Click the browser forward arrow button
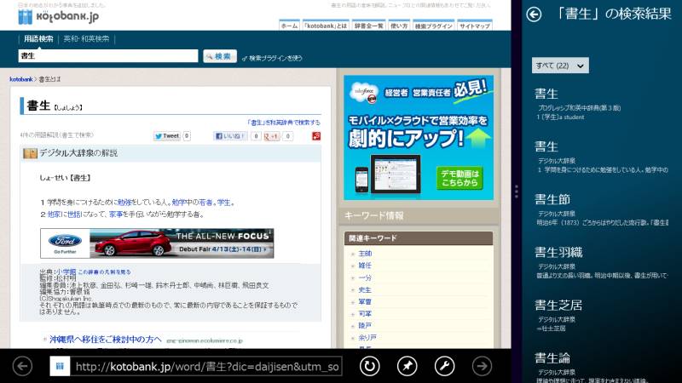This screenshot has height=383, width=682. point(483,366)
